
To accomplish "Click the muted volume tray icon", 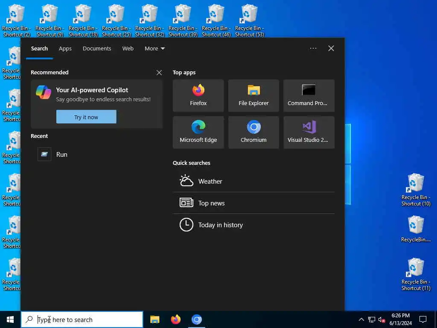I will click(x=382, y=319).
